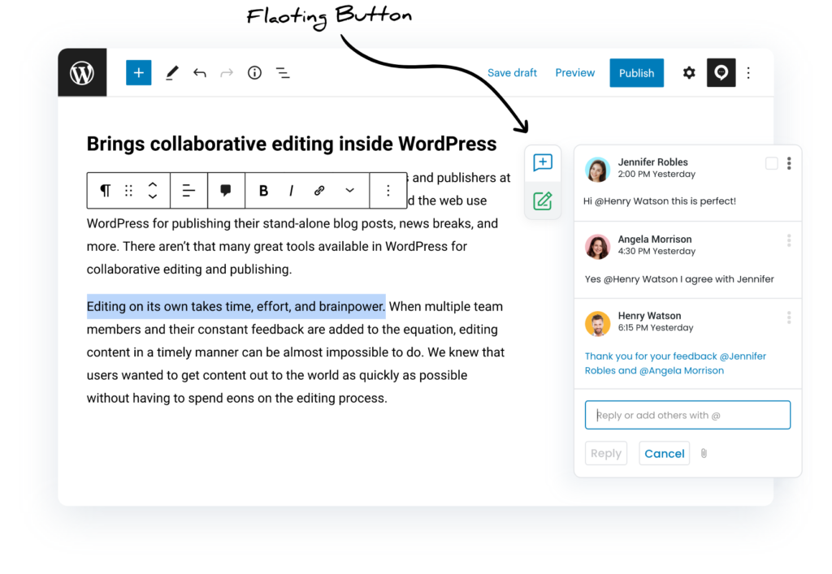Toggle italic formatting
Image resolution: width=832 pixels, height=574 pixels.
(291, 190)
